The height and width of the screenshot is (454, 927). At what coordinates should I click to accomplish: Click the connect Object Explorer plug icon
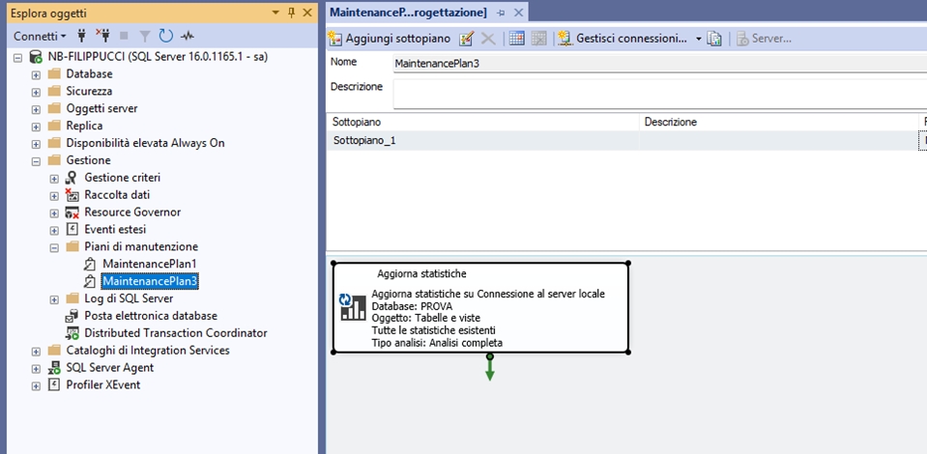[x=81, y=36]
